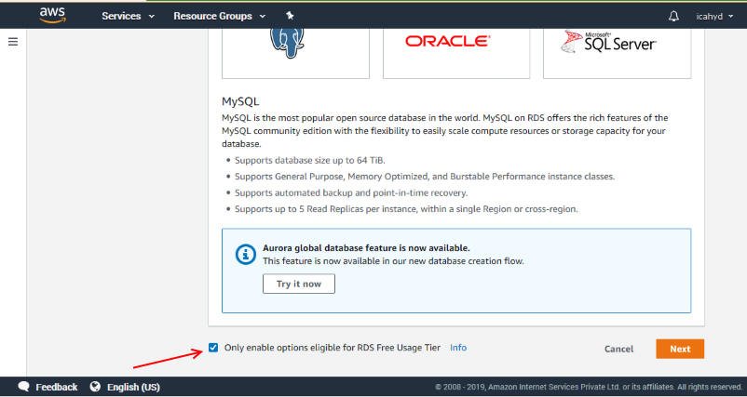747x397 pixels.
Task: Select the PostgreSQL elephant engine card
Action: tap(295, 53)
